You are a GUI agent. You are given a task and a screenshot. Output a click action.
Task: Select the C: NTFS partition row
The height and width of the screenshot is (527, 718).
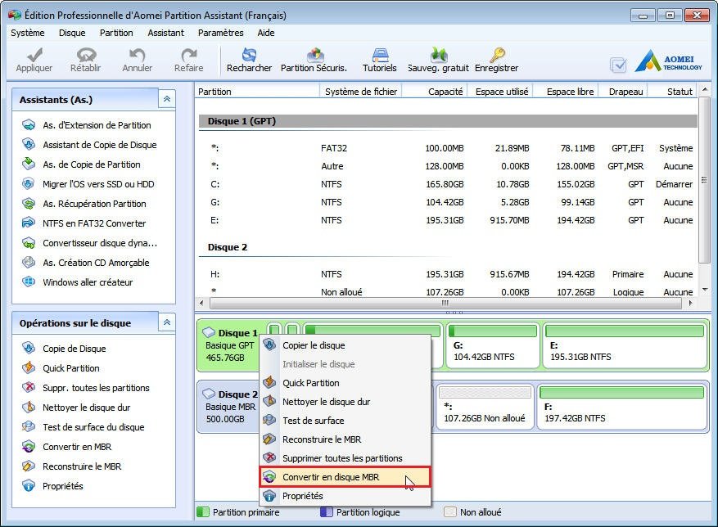tap(448, 184)
